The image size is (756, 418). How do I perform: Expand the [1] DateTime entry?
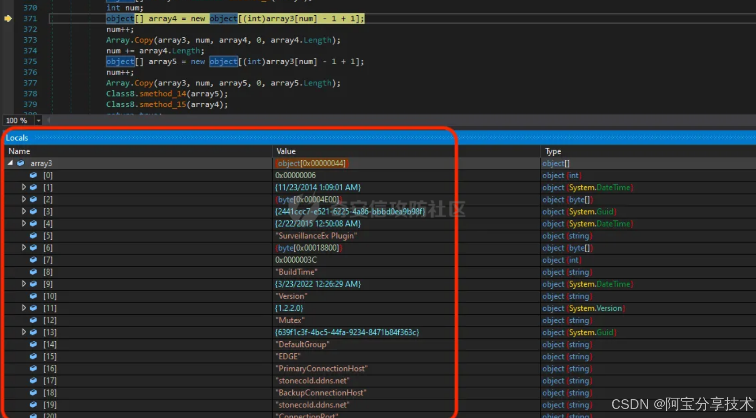pos(24,187)
